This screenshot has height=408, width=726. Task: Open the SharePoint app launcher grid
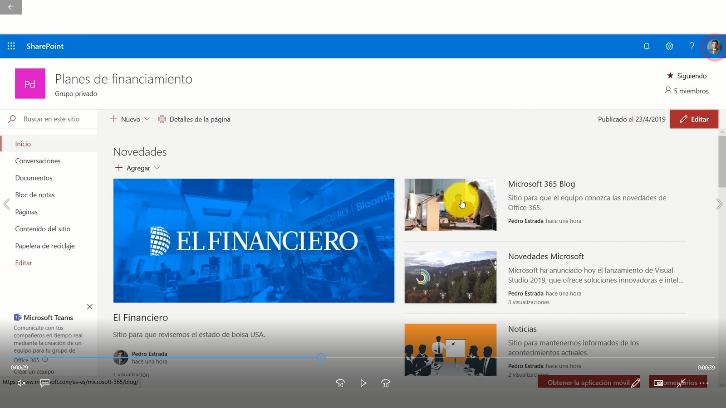click(11, 46)
